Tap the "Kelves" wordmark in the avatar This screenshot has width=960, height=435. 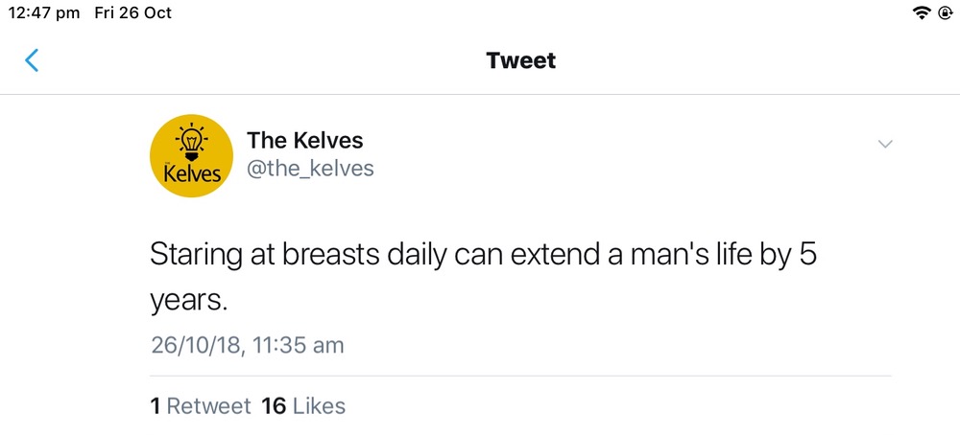[x=192, y=174]
